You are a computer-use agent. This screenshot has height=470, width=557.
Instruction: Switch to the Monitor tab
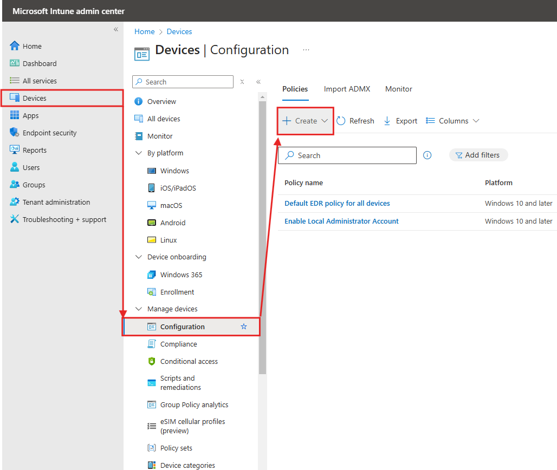pyautogui.click(x=399, y=89)
